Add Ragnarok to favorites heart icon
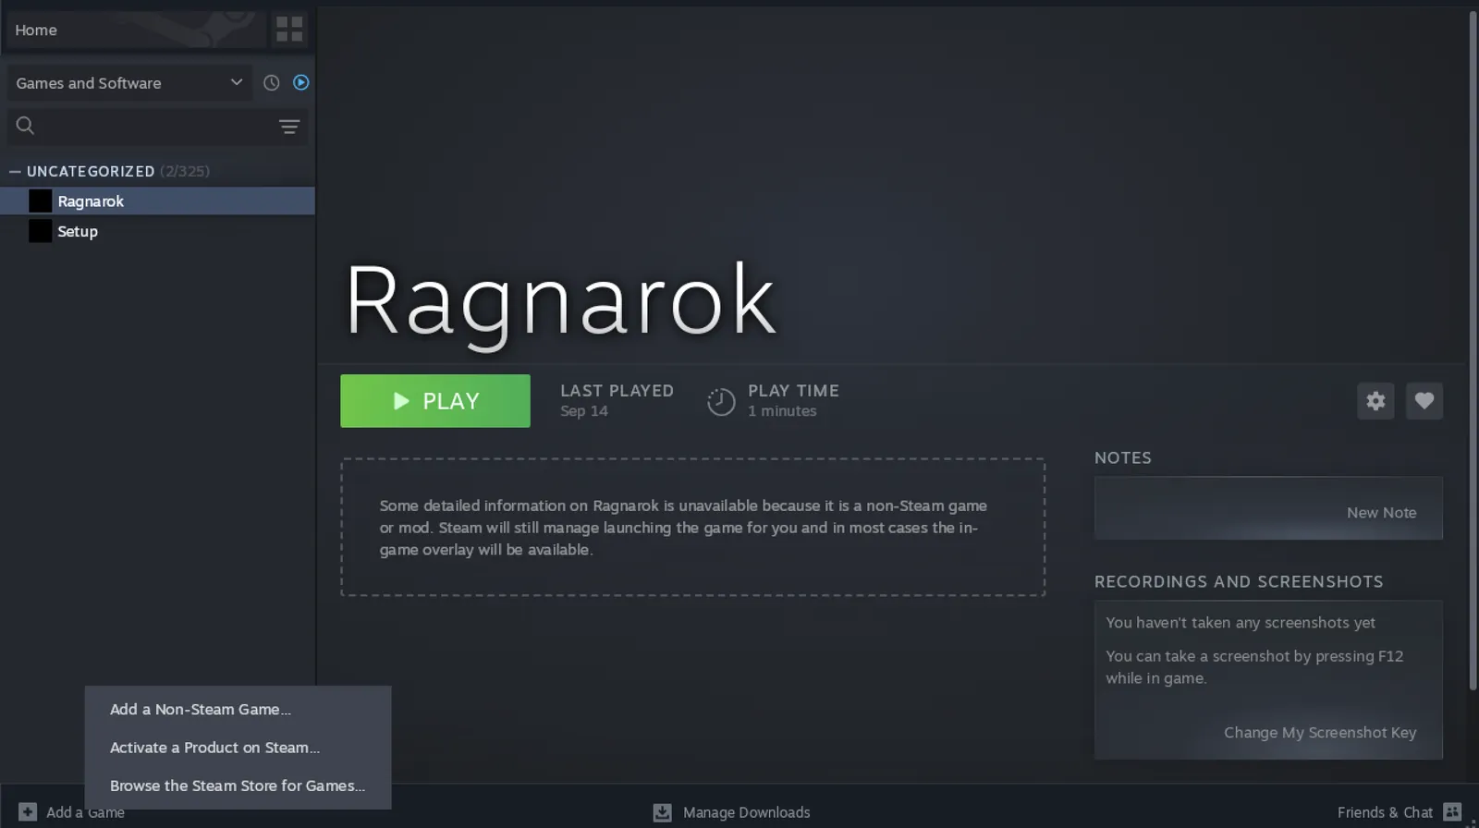 point(1424,401)
